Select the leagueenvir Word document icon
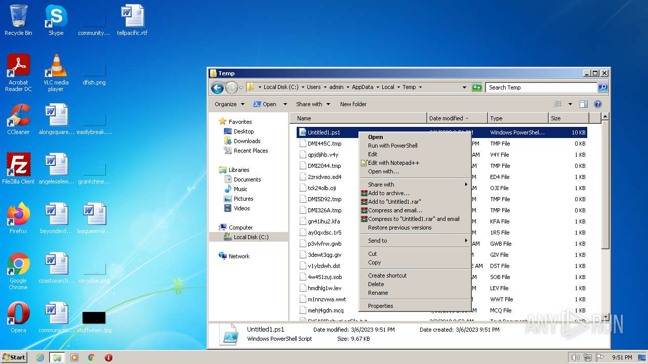Screen dimensions: 648x364 (x=94, y=218)
